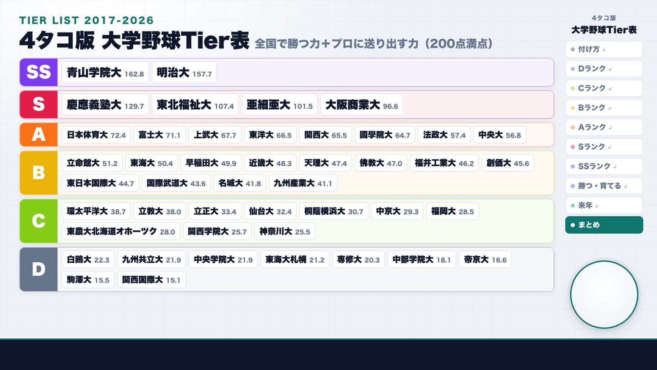Click the red S tier label
The height and width of the screenshot is (370, 657).
(x=39, y=105)
